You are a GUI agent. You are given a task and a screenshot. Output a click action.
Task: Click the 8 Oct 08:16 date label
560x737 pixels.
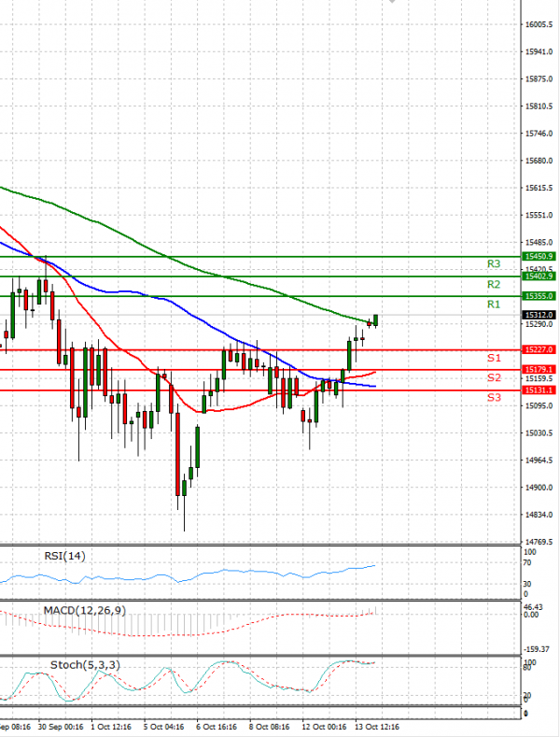point(269,727)
